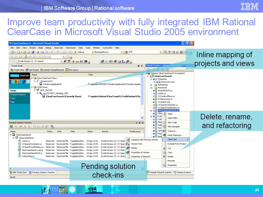
Task: Open the Debug configuration dropdown
Action: 92,52
